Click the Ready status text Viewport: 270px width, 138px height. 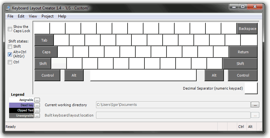point(11,127)
